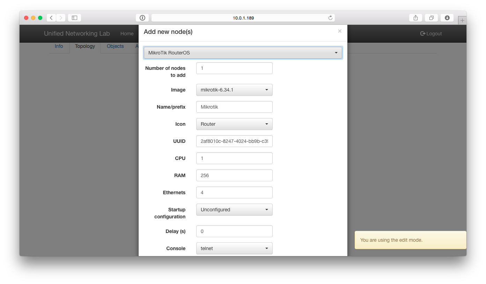486x284 pixels.
Task: Select the Topology tab
Action: click(85, 46)
